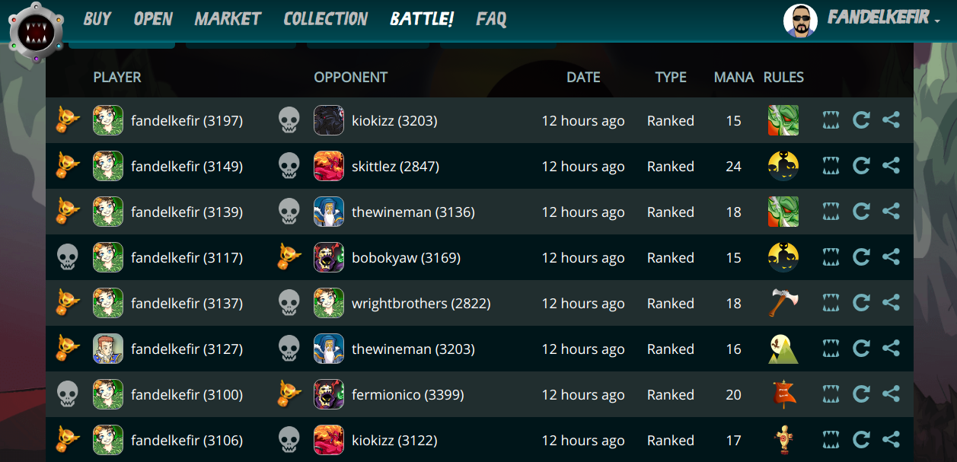
Task: Click the axe ruleset icon for wrightbrothers battle
Action: pos(783,303)
